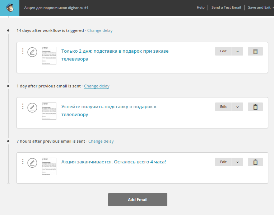The width and height of the screenshot is (274, 215).
Task: Click the MailChimp monkey logo
Action: click(10, 8)
